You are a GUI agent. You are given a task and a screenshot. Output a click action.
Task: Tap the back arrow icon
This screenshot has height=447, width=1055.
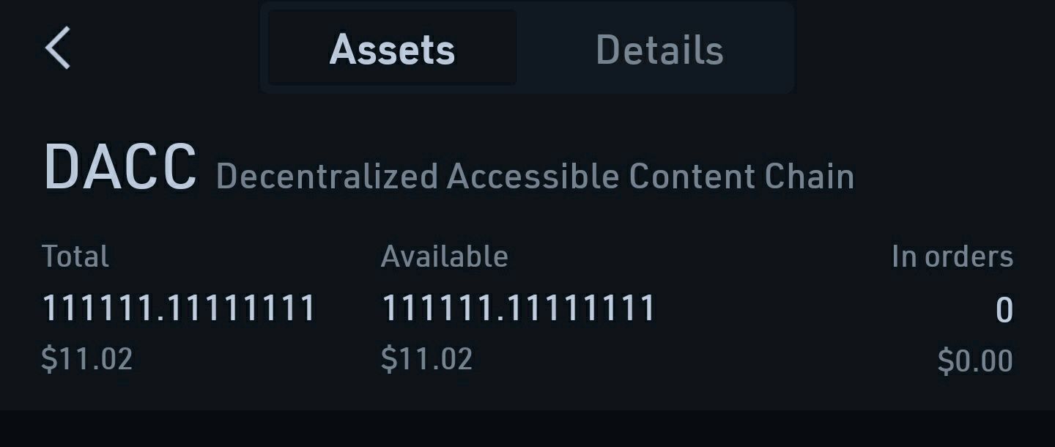[58, 48]
